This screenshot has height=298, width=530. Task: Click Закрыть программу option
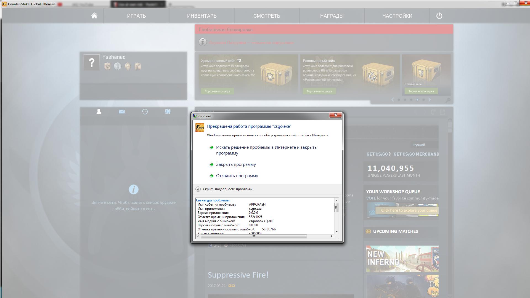click(236, 164)
